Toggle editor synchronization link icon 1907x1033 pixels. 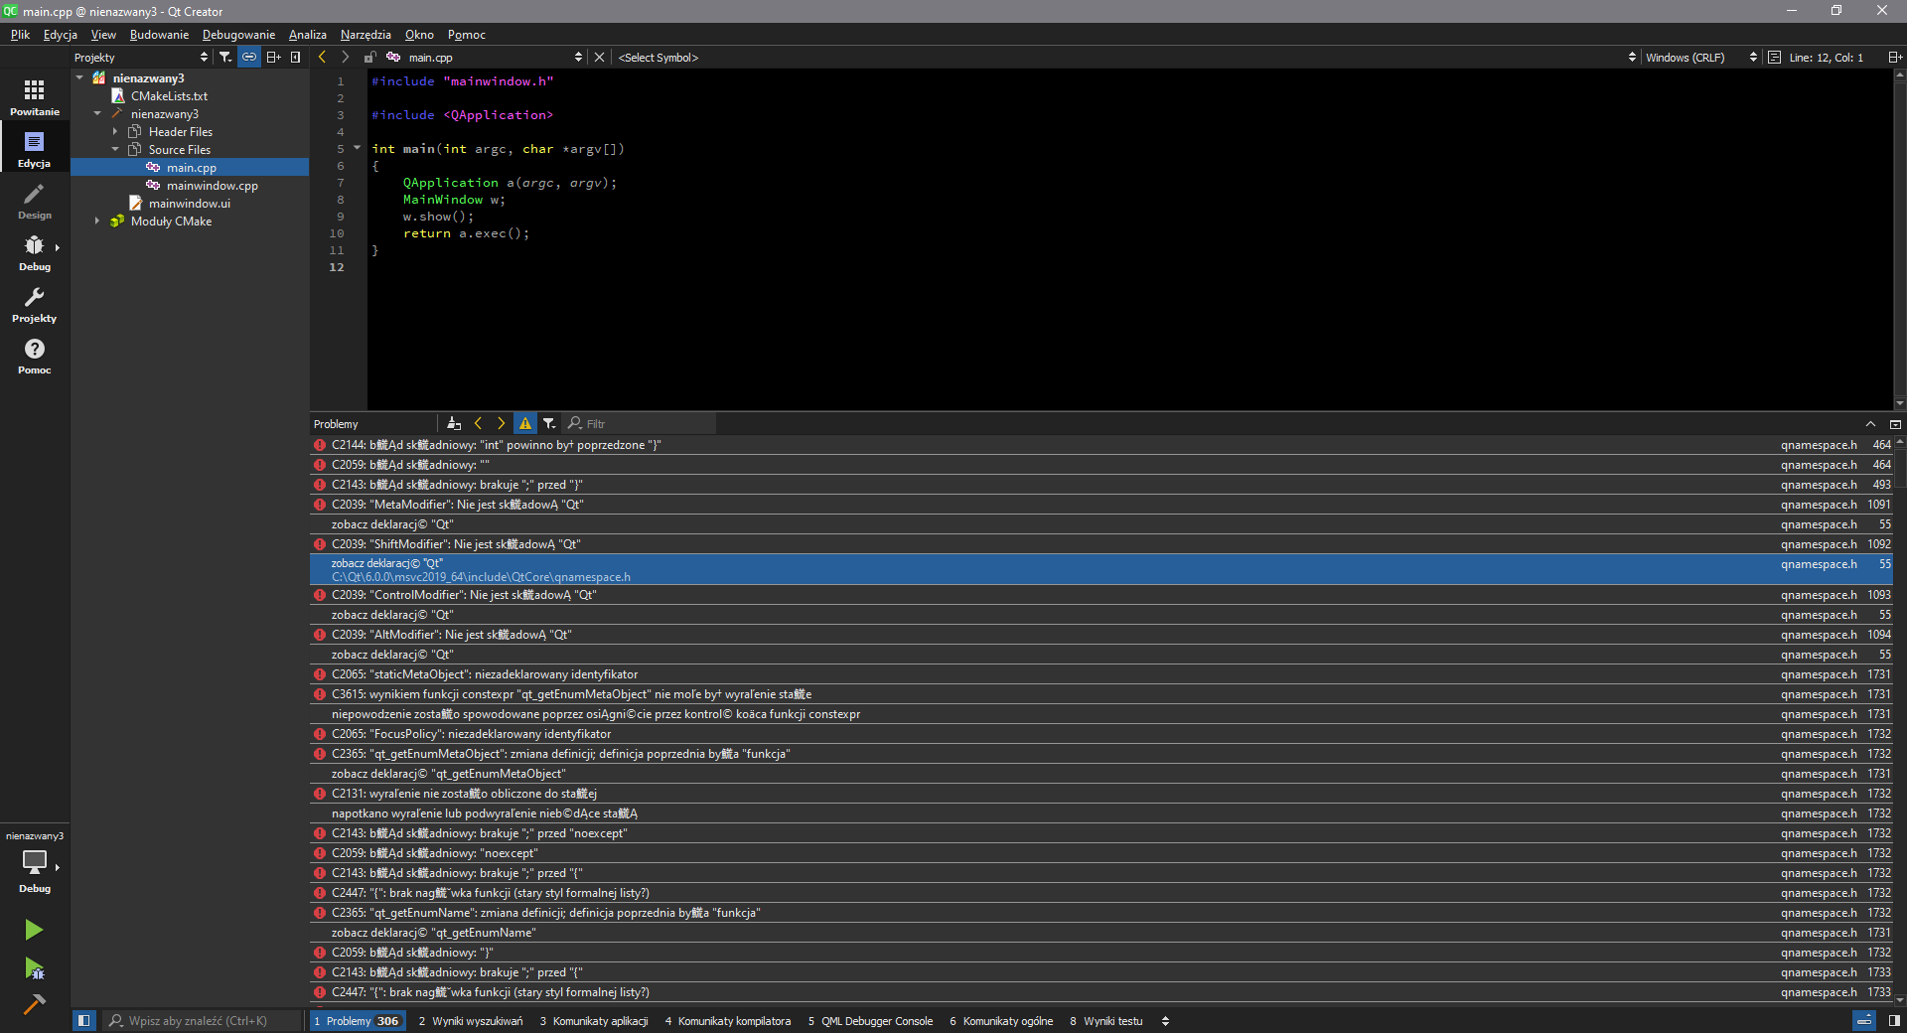249,58
